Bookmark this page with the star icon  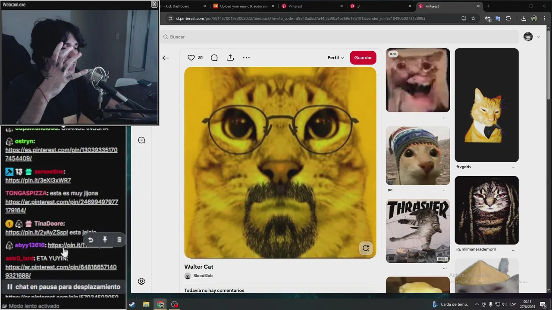click(x=473, y=19)
